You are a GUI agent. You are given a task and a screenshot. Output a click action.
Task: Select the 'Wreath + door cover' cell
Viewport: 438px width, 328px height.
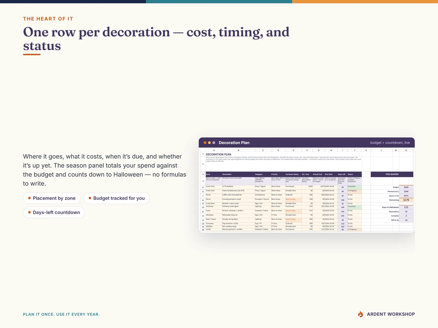pyautogui.click(x=238, y=204)
